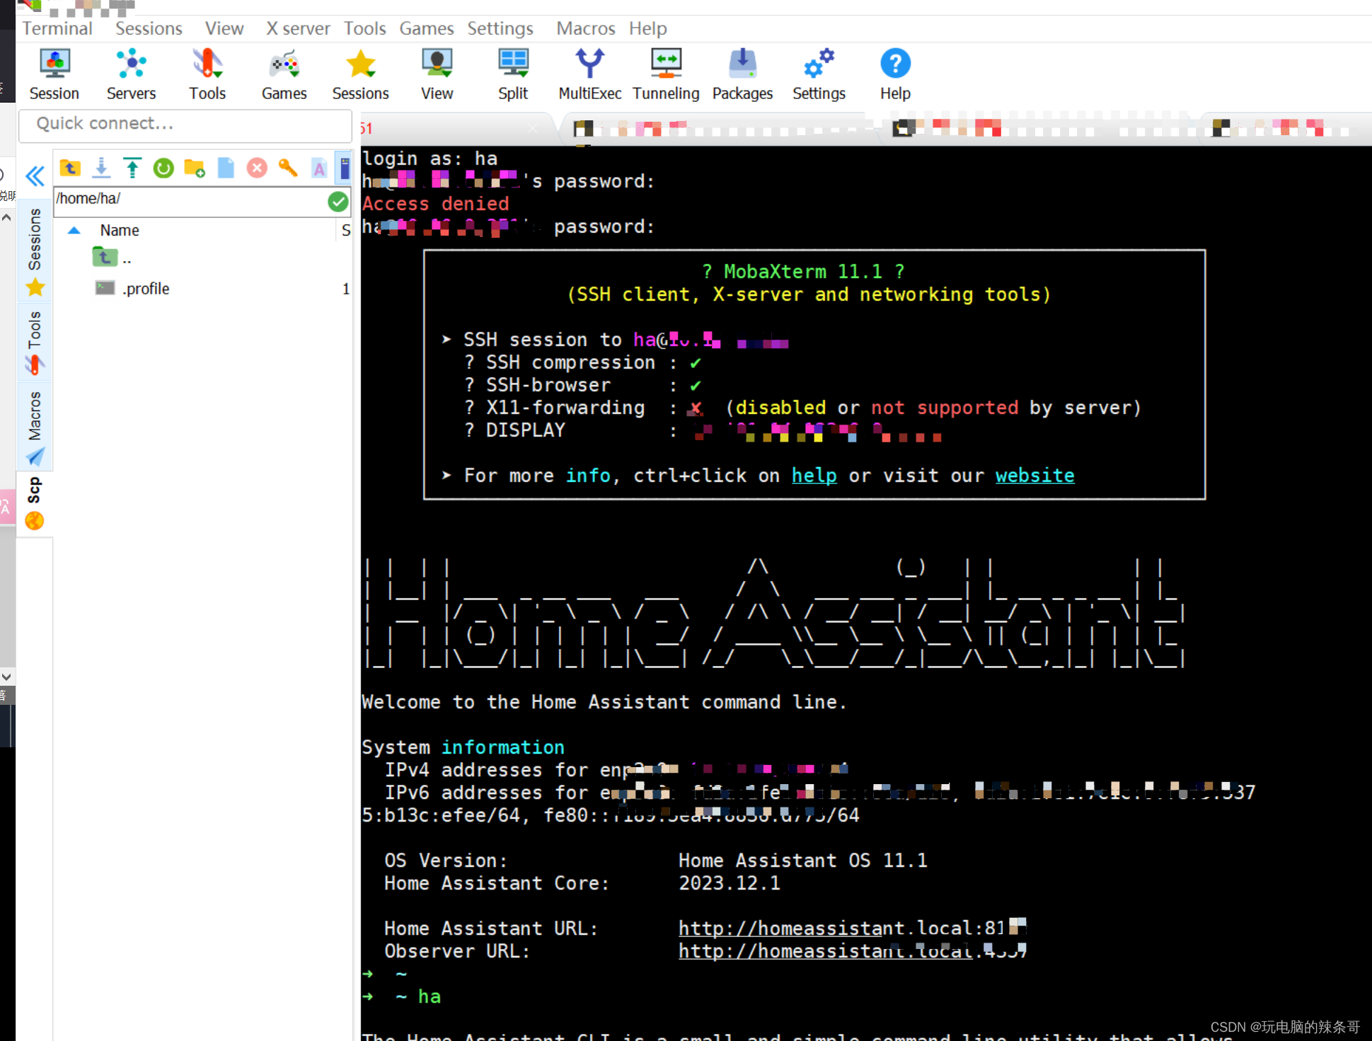The height and width of the screenshot is (1041, 1372).
Task: Upload files with the green arrow
Action: (x=132, y=168)
